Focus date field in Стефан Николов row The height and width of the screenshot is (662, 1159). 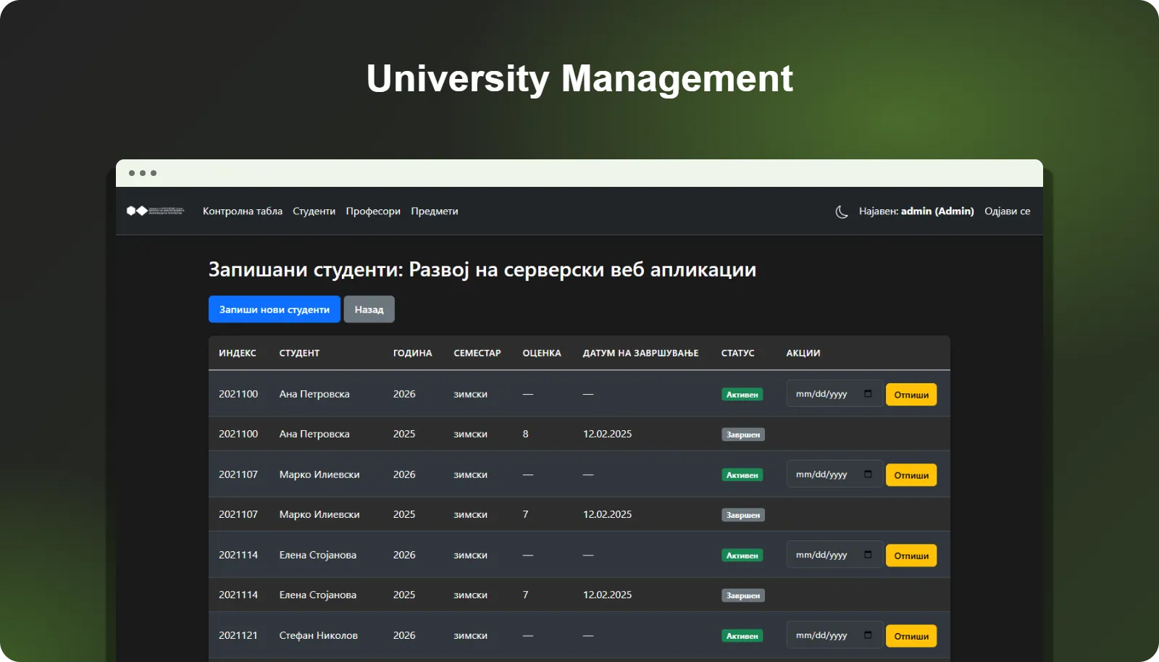coord(834,634)
